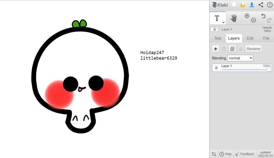The image size is (274, 158).
Task: Undo the last action
Action: point(263,16)
